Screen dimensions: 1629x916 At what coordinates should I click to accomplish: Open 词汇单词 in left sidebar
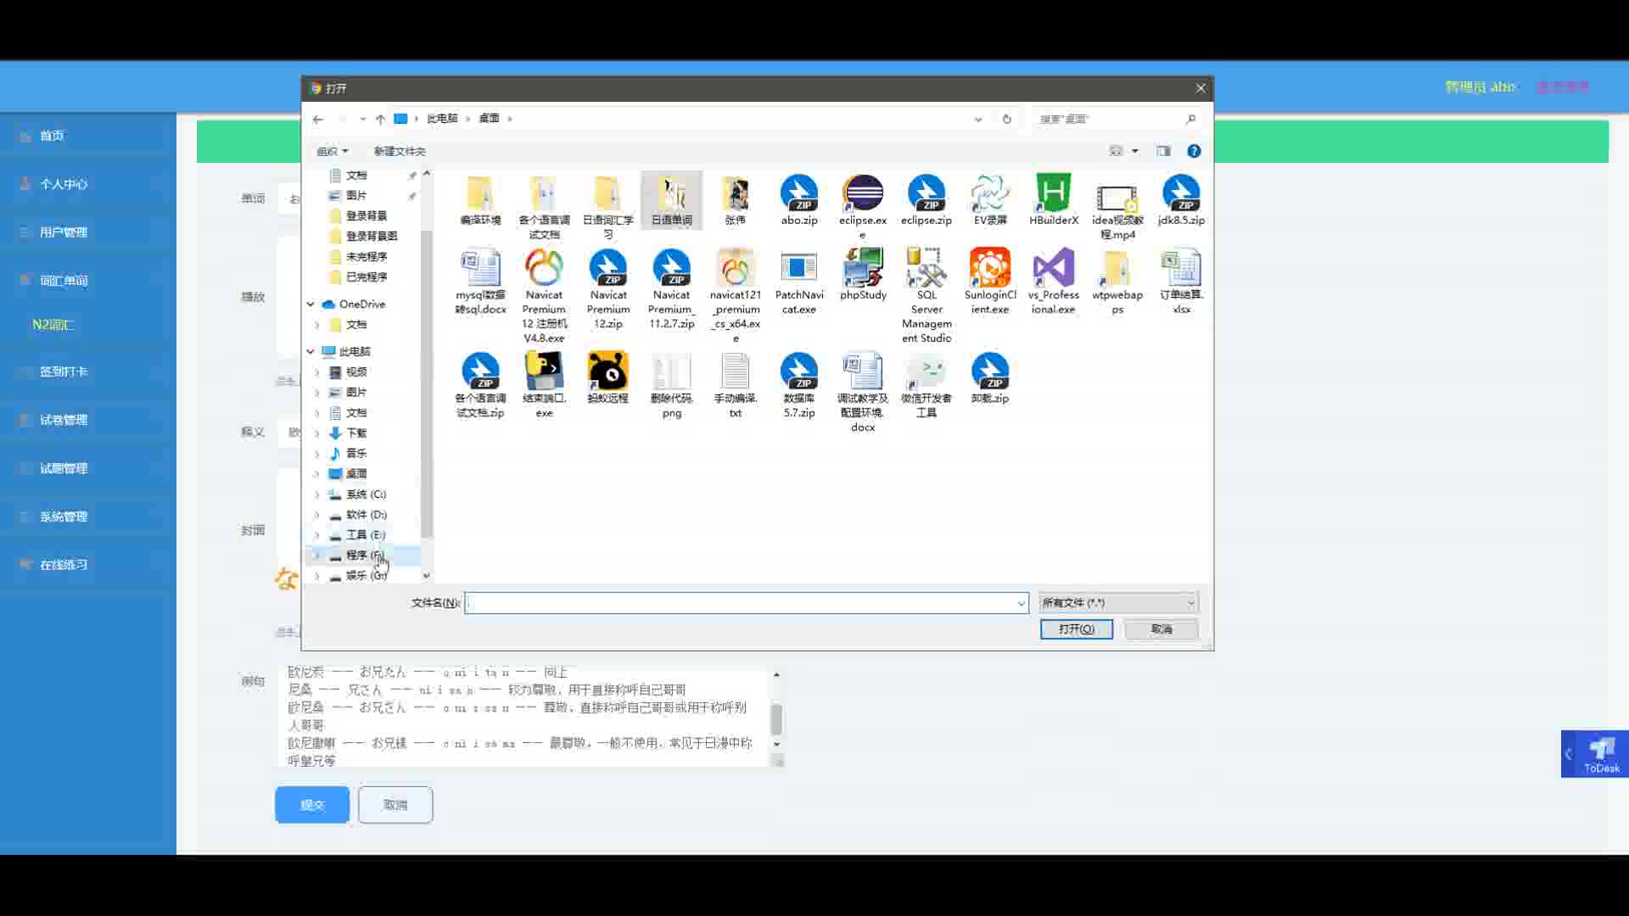point(64,281)
